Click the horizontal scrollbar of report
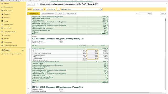Image resolution: width=168 pixels, height=94 pixels. (x=90, y=93)
